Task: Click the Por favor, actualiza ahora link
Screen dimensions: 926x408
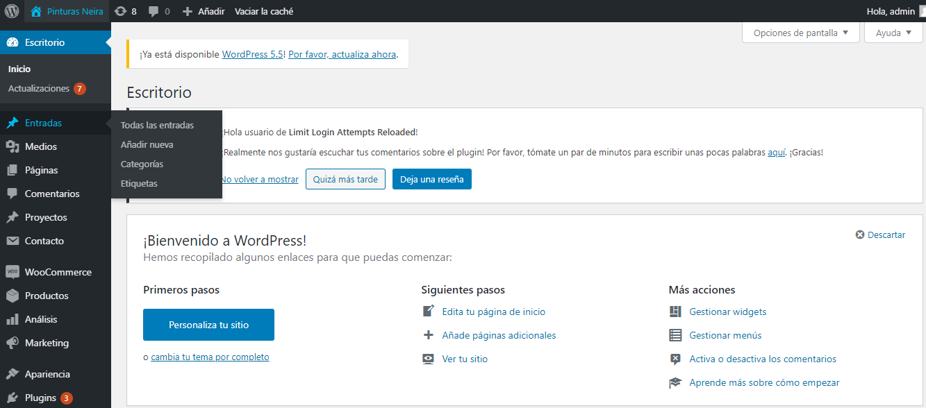Action: tap(342, 54)
